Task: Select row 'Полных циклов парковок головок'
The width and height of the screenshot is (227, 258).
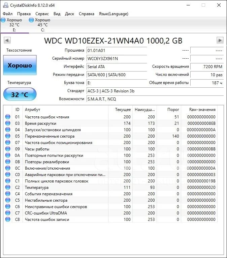Action: point(110,181)
